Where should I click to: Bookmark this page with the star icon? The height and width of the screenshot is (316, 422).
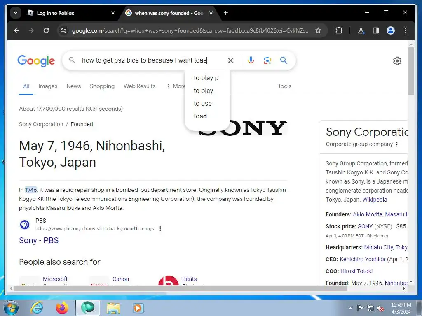[x=318, y=30]
